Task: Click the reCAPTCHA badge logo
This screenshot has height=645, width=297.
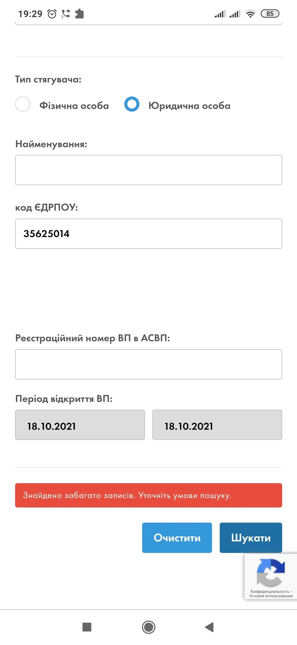Action: pos(271,572)
